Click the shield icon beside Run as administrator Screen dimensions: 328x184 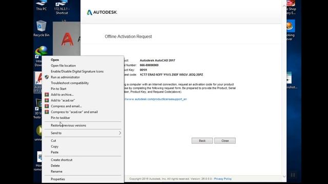coord(47,77)
